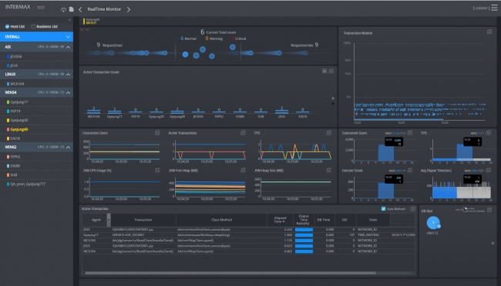Open the Active Transaction Count zoom view icon
This screenshot has height=286, width=501.
click(x=324, y=71)
